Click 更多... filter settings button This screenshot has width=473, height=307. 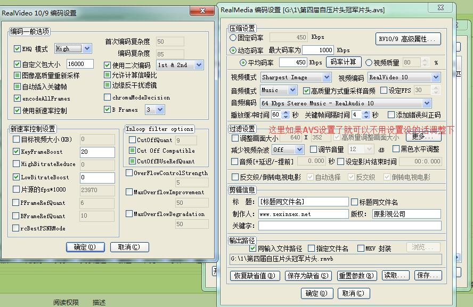[423, 137]
